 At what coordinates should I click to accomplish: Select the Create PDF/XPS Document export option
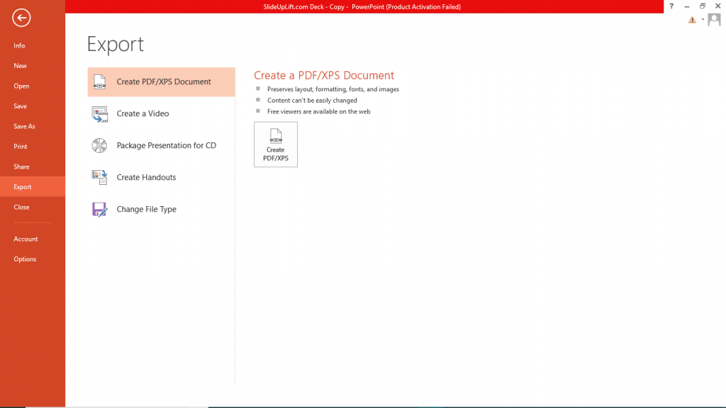click(x=161, y=81)
